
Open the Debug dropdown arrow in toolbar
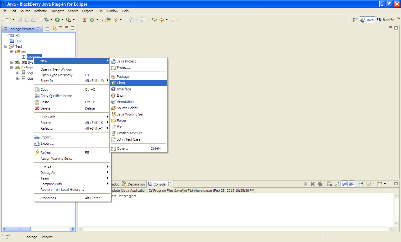point(51,20)
